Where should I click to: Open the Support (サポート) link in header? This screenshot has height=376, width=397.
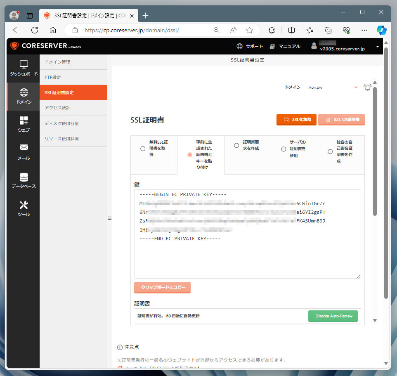click(250, 46)
